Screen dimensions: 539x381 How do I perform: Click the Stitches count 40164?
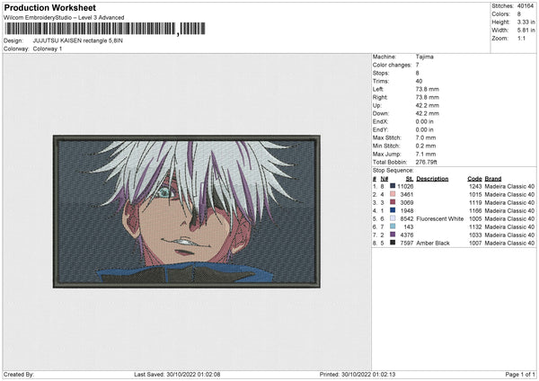click(x=524, y=6)
